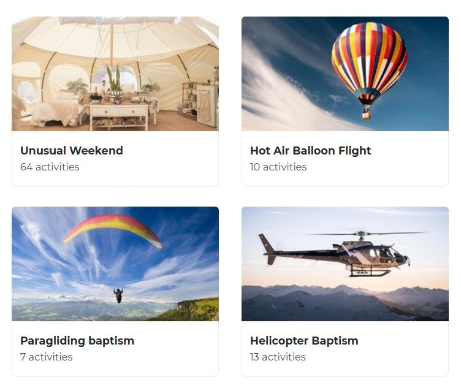Open the Paragliding baptism sky photo
This screenshot has height=385, width=461.
(x=115, y=264)
